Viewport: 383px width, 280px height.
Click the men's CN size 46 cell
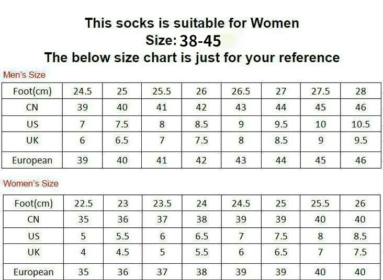tap(361, 107)
